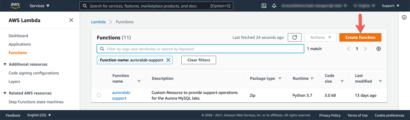Open the Actions dropdown
The image size is (410, 120).
click(320, 37)
